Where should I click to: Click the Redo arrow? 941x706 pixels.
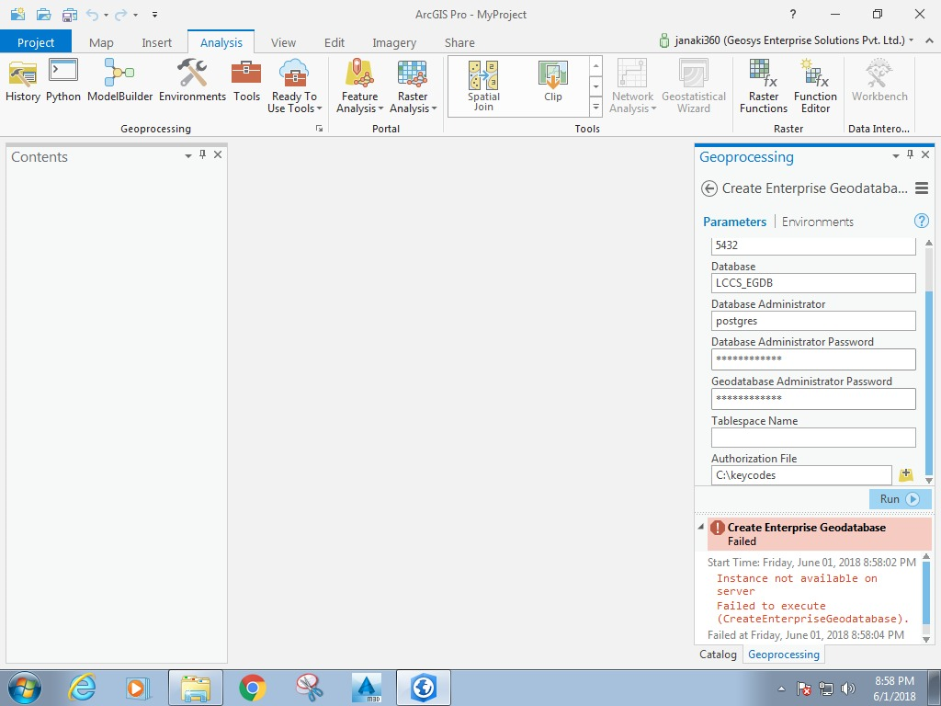pyautogui.click(x=121, y=15)
